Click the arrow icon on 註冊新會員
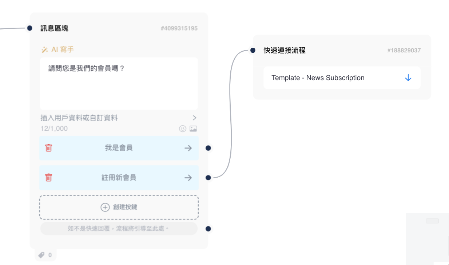 [x=188, y=178]
